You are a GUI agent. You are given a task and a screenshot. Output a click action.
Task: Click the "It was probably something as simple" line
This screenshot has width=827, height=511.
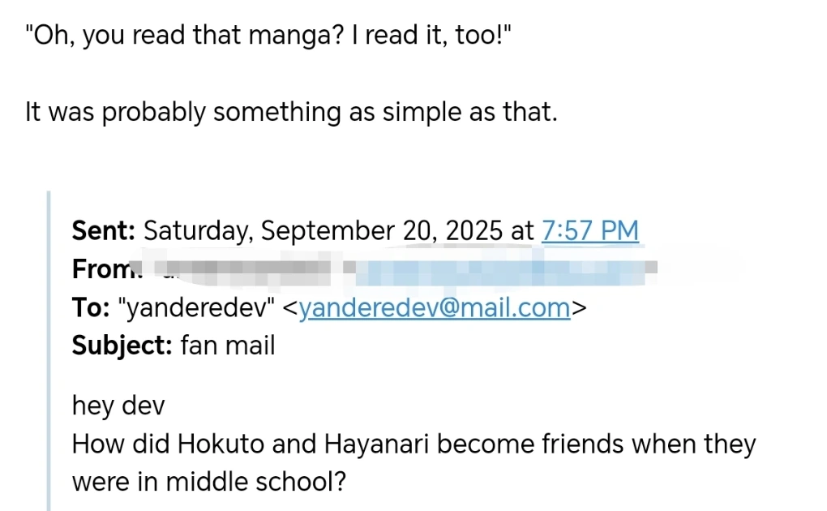click(291, 111)
